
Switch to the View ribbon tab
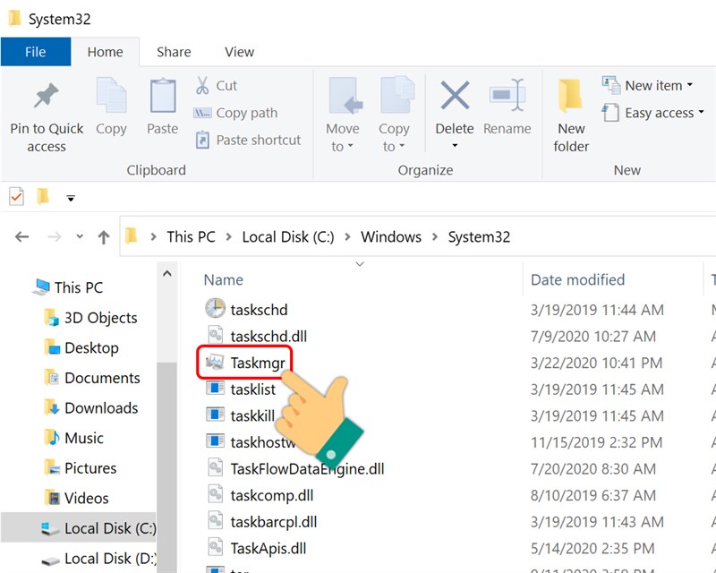coord(238,52)
